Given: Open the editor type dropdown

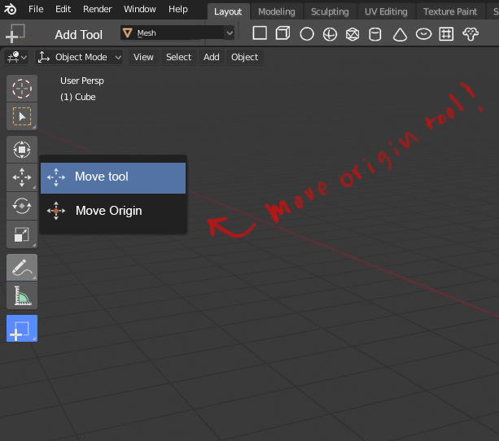Looking at the screenshot, I should click(x=17, y=57).
